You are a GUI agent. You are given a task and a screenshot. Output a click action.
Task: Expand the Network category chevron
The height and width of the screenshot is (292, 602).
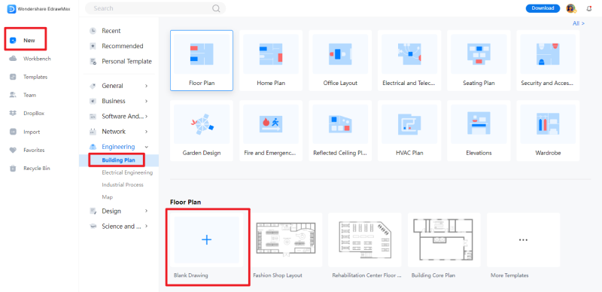[146, 132]
